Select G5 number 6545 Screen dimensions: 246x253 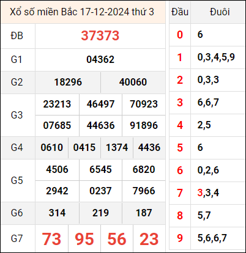100,169
